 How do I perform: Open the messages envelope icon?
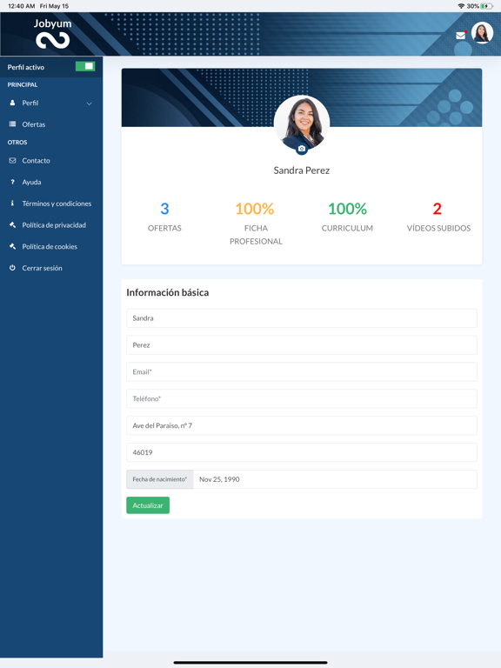point(460,36)
